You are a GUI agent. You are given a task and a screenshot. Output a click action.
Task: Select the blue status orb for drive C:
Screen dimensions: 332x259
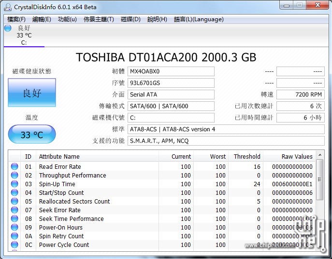coord(8,28)
